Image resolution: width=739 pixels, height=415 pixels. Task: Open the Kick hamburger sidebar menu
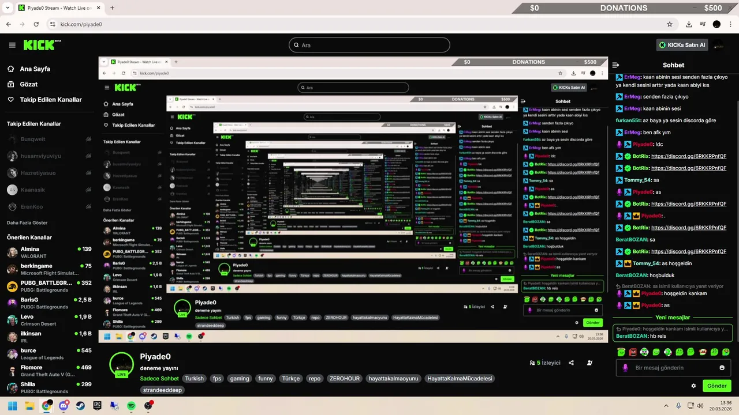click(x=12, y=45)
